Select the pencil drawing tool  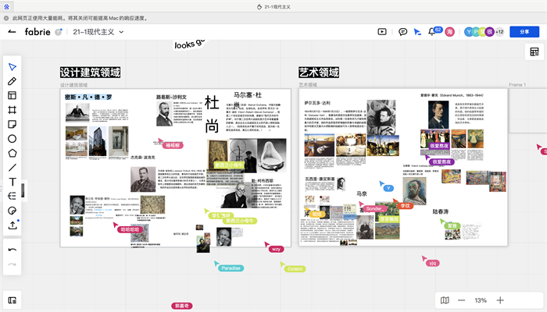(x=13, y=81)
